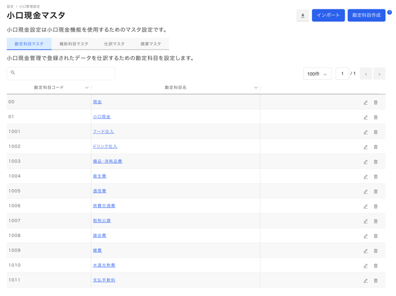Select the 勘定科目マスタ tab
Screen dimensions: 396x296
point(29,44)
